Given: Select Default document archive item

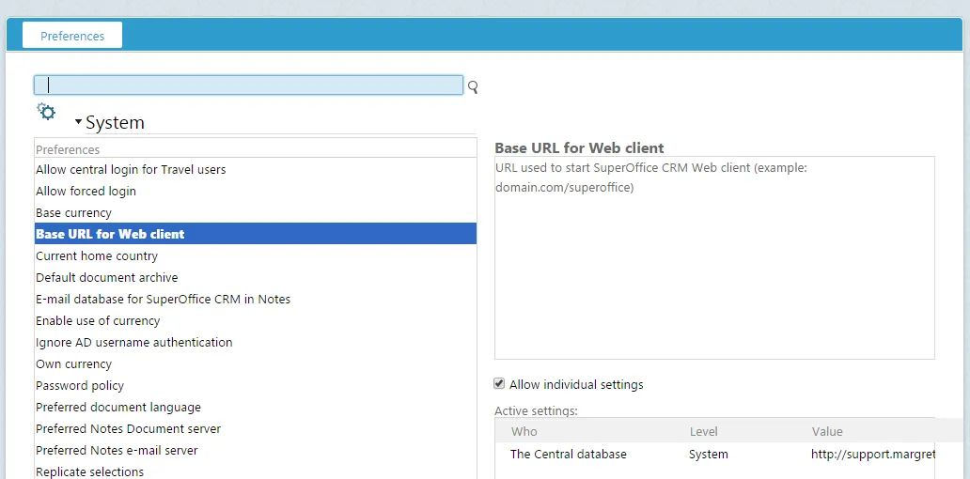Looking at the screenshot, I should [x=106, y=278].
